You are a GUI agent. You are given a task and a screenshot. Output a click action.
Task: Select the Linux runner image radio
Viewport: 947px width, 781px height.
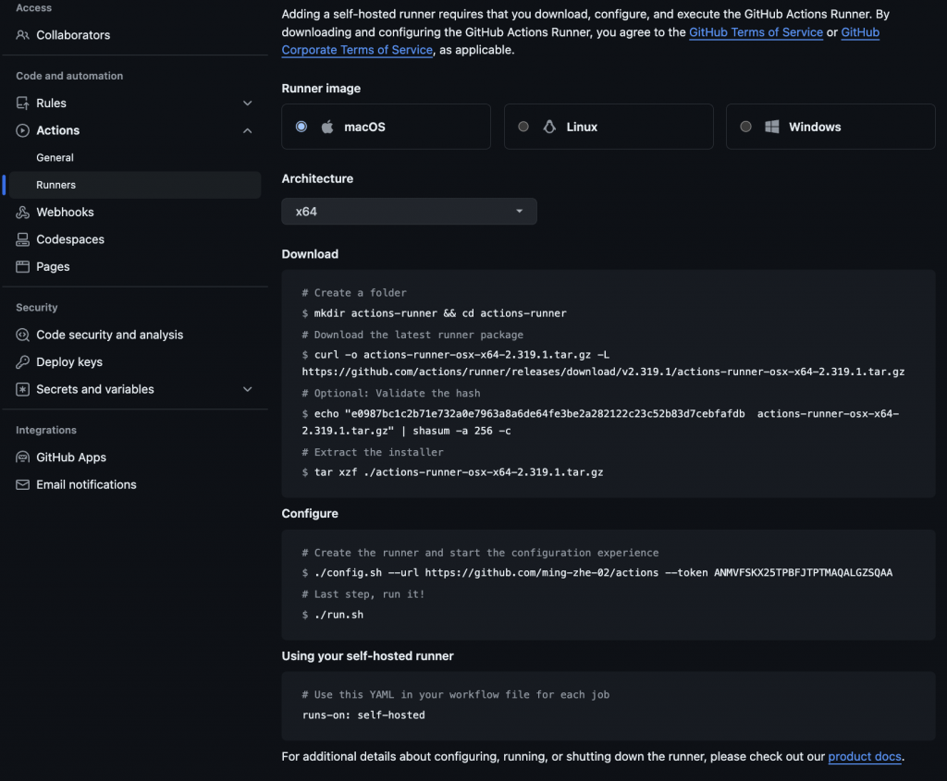pyautogui.click(x=523, y=127)
